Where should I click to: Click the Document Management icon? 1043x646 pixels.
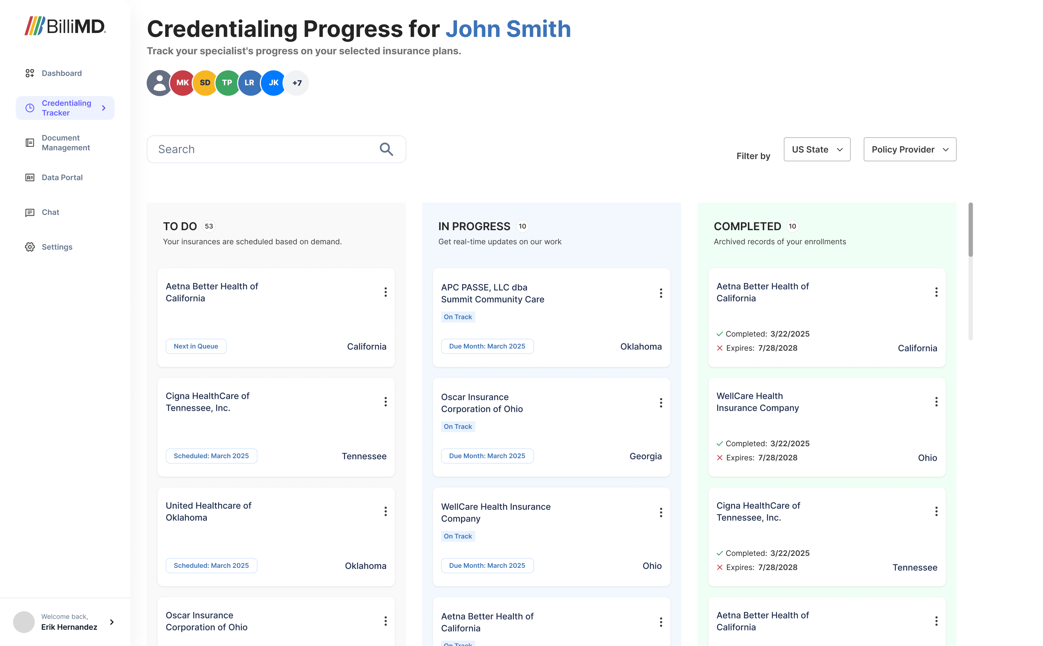[x=29, y=143]
